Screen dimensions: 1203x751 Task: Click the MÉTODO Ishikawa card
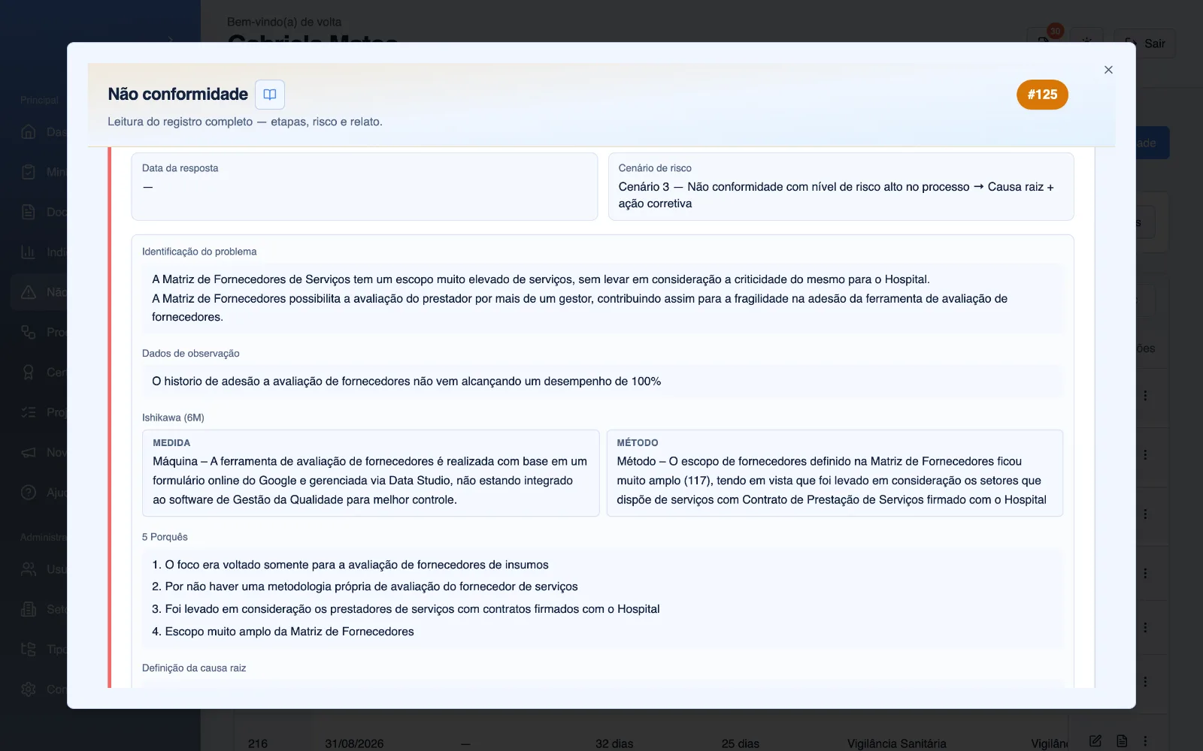835,473
